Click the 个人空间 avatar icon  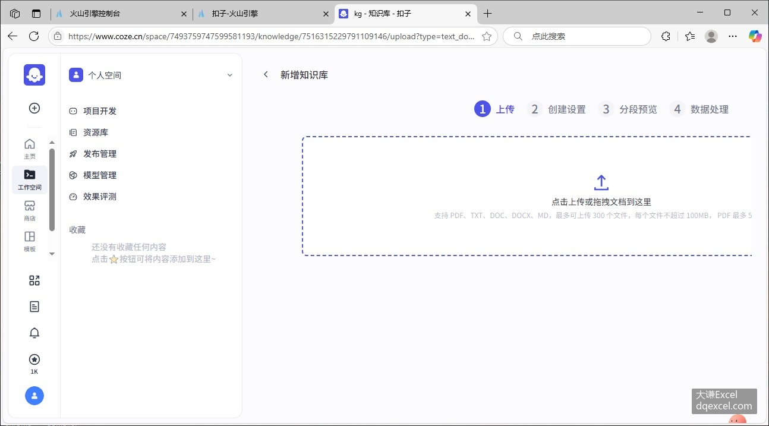coord(76,75)
